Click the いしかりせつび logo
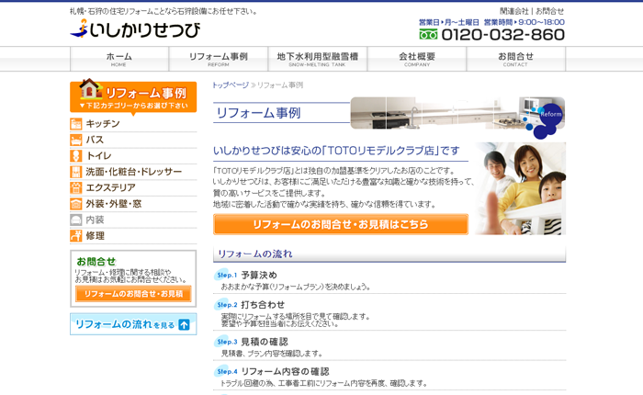 pos(135,29)
